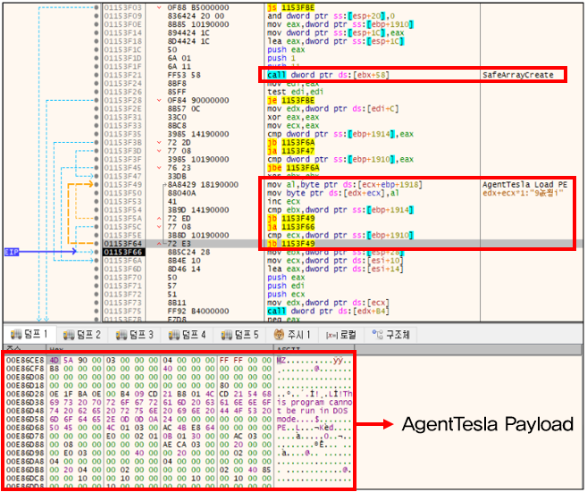Select the js 1153FBE jump instruction
This screenshot has width=587, height=492.
(291, 7)
